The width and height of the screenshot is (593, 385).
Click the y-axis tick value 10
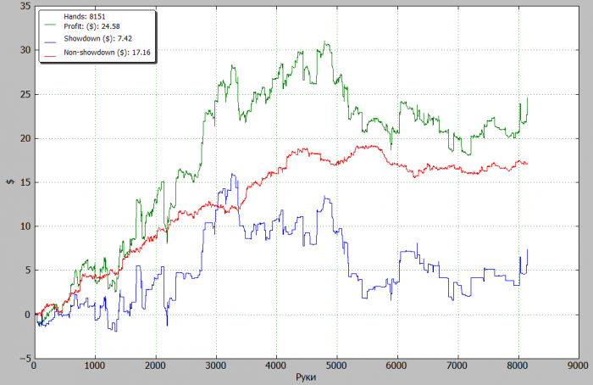25,226
